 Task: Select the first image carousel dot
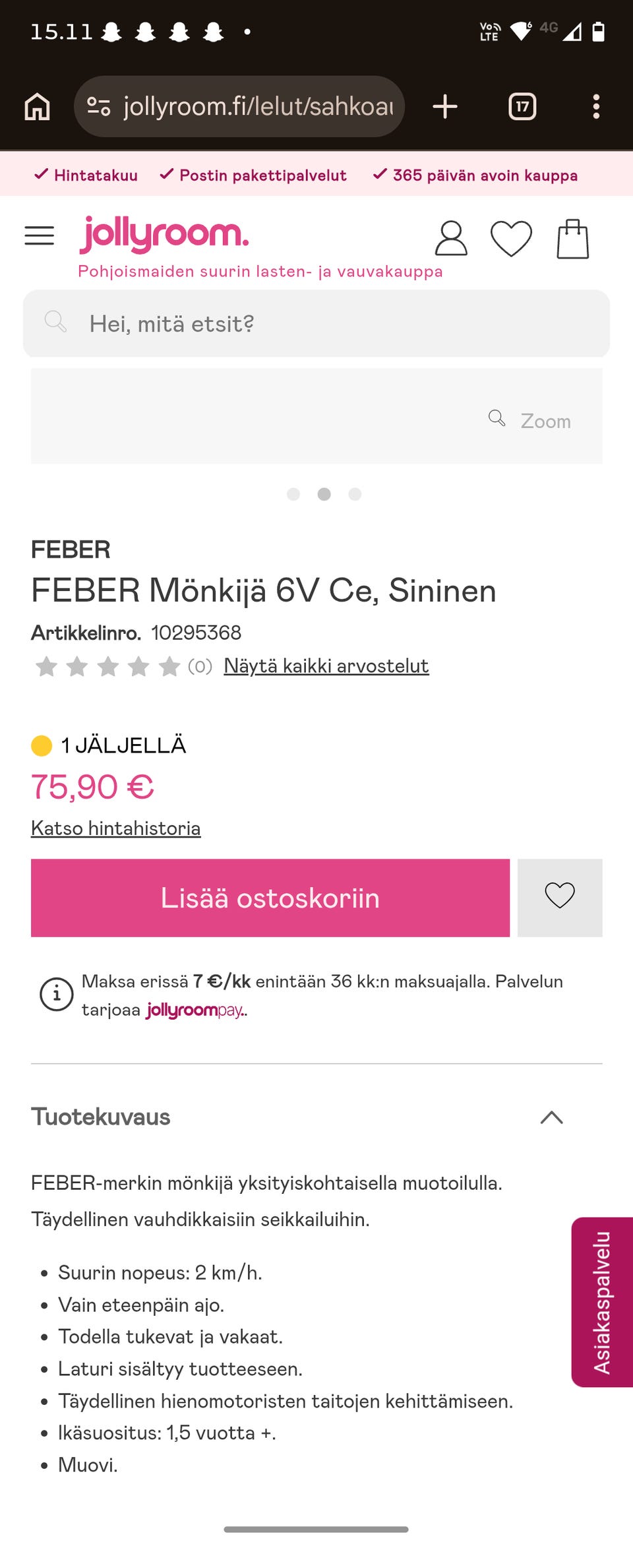click(293, 494)
